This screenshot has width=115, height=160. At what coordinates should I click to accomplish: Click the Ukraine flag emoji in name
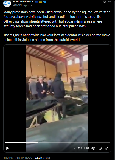coord(41,2)
